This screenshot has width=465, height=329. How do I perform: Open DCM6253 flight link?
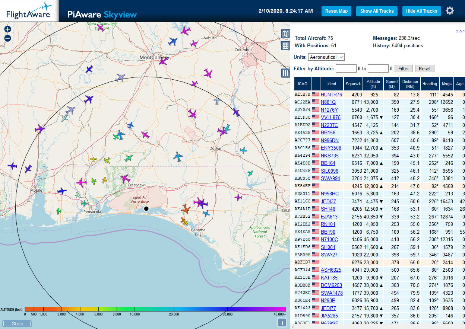click(331, 285)
